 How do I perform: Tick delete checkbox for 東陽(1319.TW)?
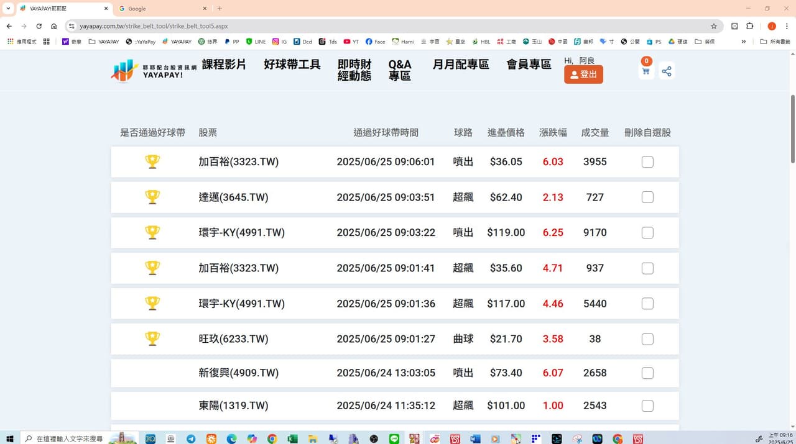tap(647, 405)
